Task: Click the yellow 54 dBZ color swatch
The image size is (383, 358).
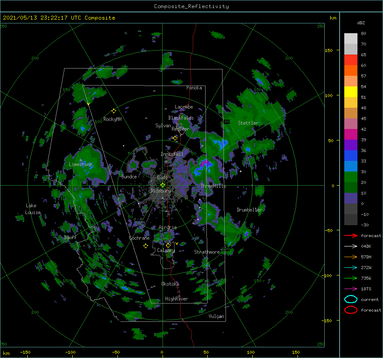Action: coord(351,92)
